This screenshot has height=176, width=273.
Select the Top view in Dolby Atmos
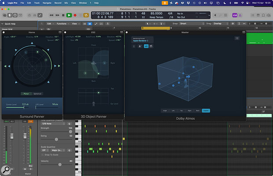pyautogui.click(x=181, y=110)
